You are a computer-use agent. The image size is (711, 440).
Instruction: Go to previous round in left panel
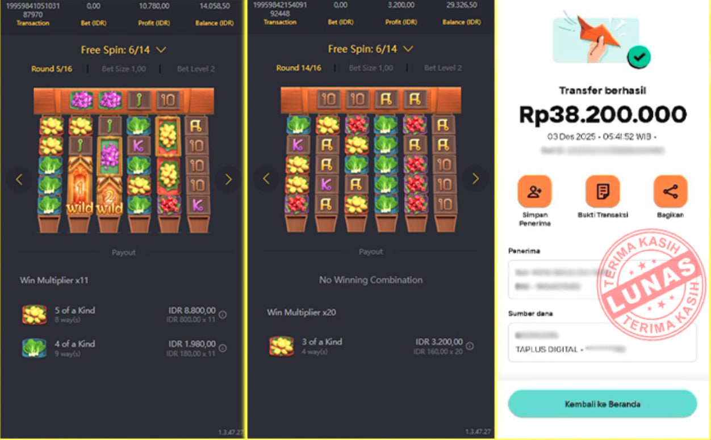pos(19,179)
